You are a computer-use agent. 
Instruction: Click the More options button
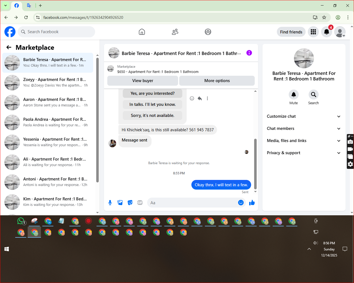tap(217, 81)
